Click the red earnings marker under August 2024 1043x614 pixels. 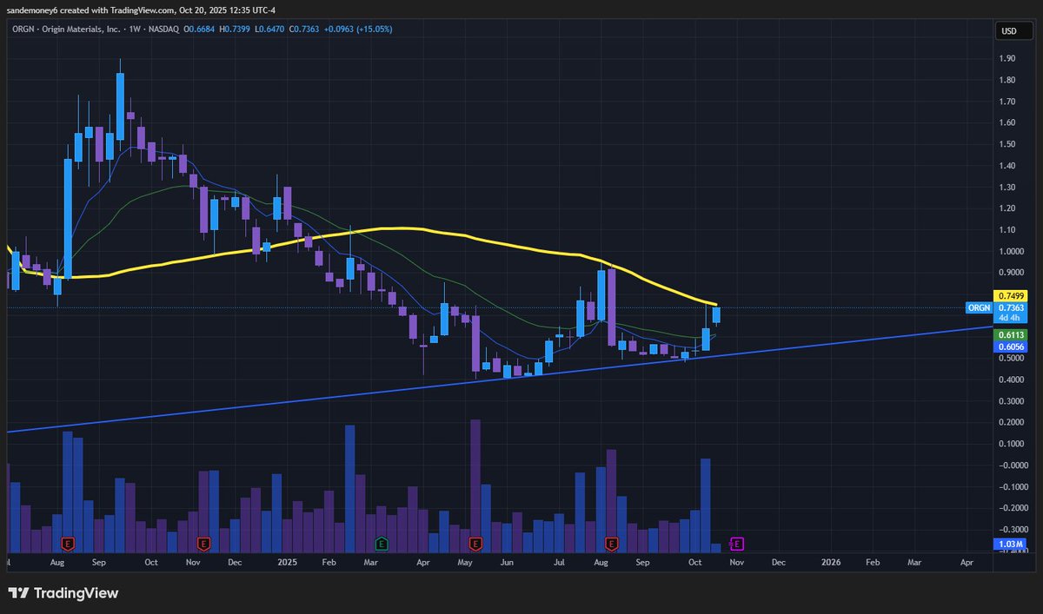click(69, 545)
